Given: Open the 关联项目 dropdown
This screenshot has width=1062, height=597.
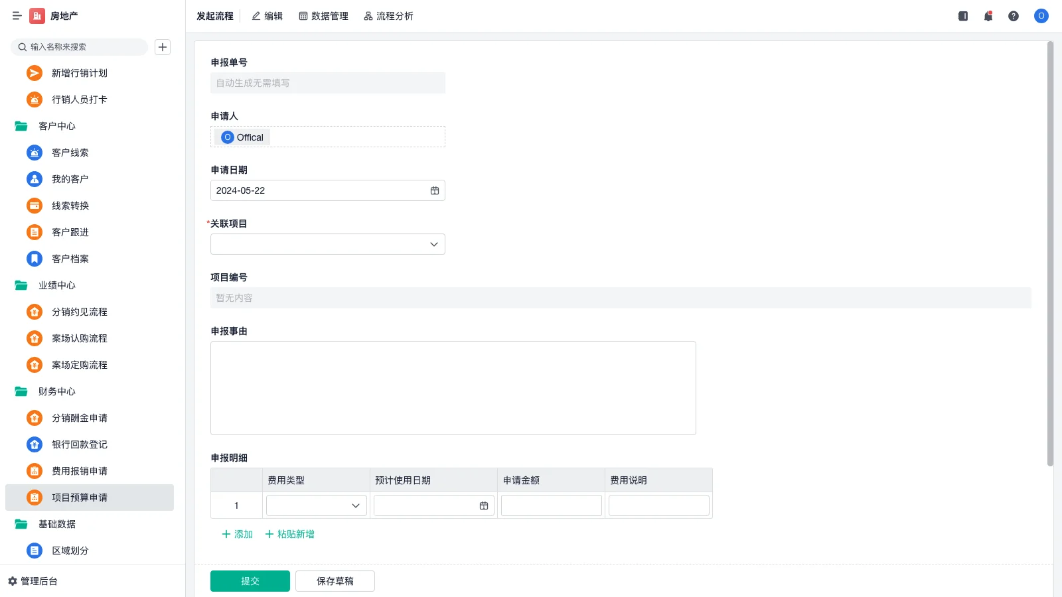Looking at the screenshot, I should 328,244.
